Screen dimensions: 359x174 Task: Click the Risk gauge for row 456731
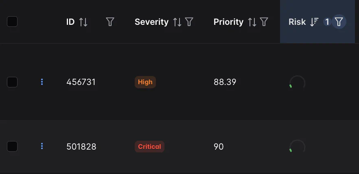pyautogui.click(x=297, y=83)
